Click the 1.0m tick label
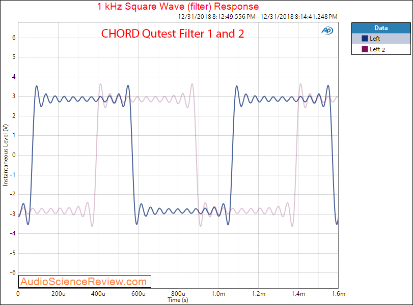Viewport: 413px width, 305px height. pos(218,294)
